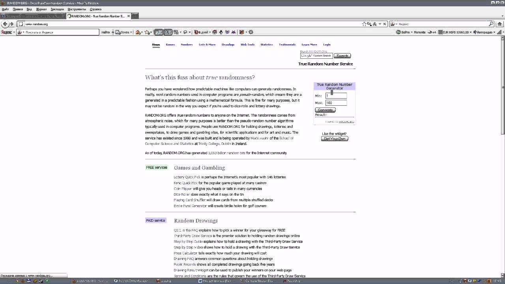Open the Keno Quick Pick link
The width and height of the screenshot is (505, 284).
click(185, 183)
